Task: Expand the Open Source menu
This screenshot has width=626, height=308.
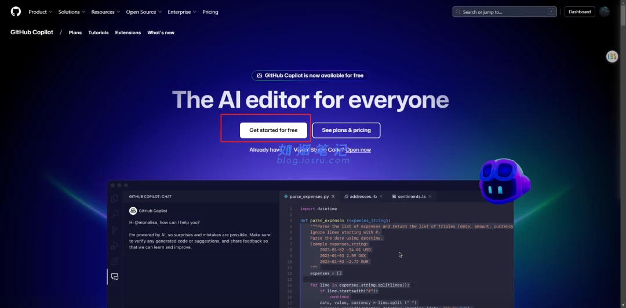Action: pyautogui.click(x=144, y=12)
